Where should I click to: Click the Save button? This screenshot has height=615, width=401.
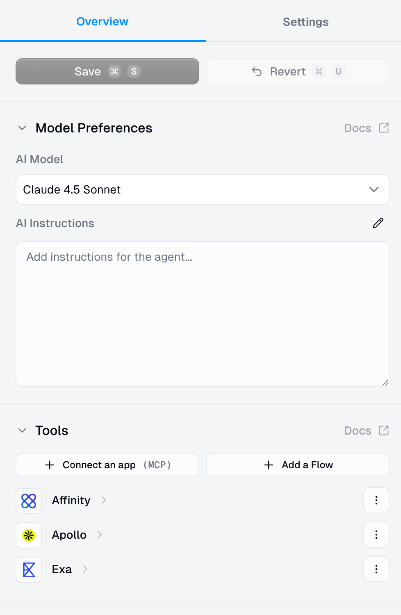[107, 71]
